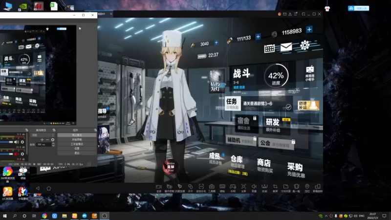Mute the first OBS audio speaker icon

[16, 142]
